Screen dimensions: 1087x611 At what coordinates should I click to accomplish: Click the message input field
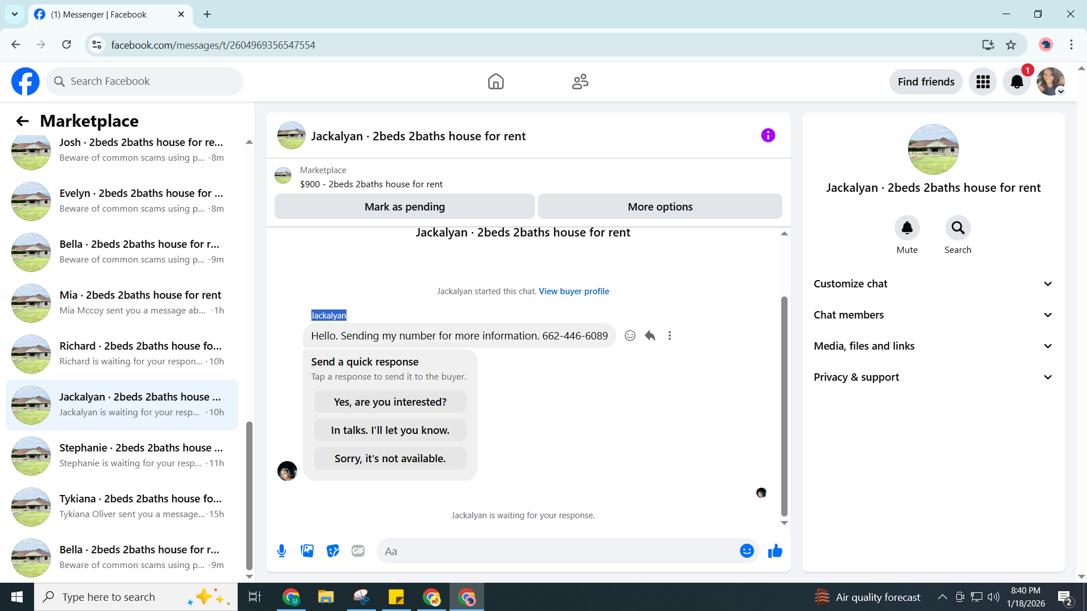coord(558,551)
